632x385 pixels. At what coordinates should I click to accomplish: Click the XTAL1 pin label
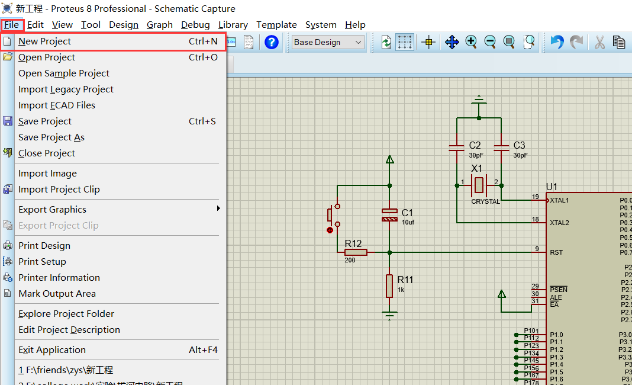[559, 200]
